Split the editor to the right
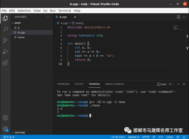Viewport: 189px width, 139px height. (x=178, y=17)
